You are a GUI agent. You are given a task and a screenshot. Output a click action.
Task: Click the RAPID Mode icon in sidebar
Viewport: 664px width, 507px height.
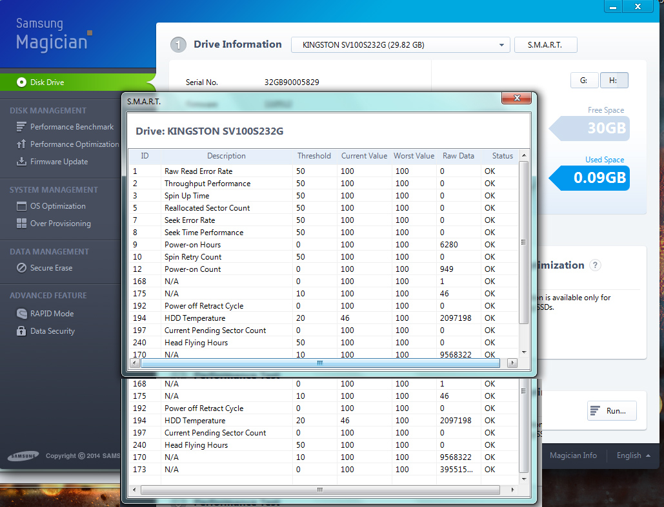pos(21,314)
